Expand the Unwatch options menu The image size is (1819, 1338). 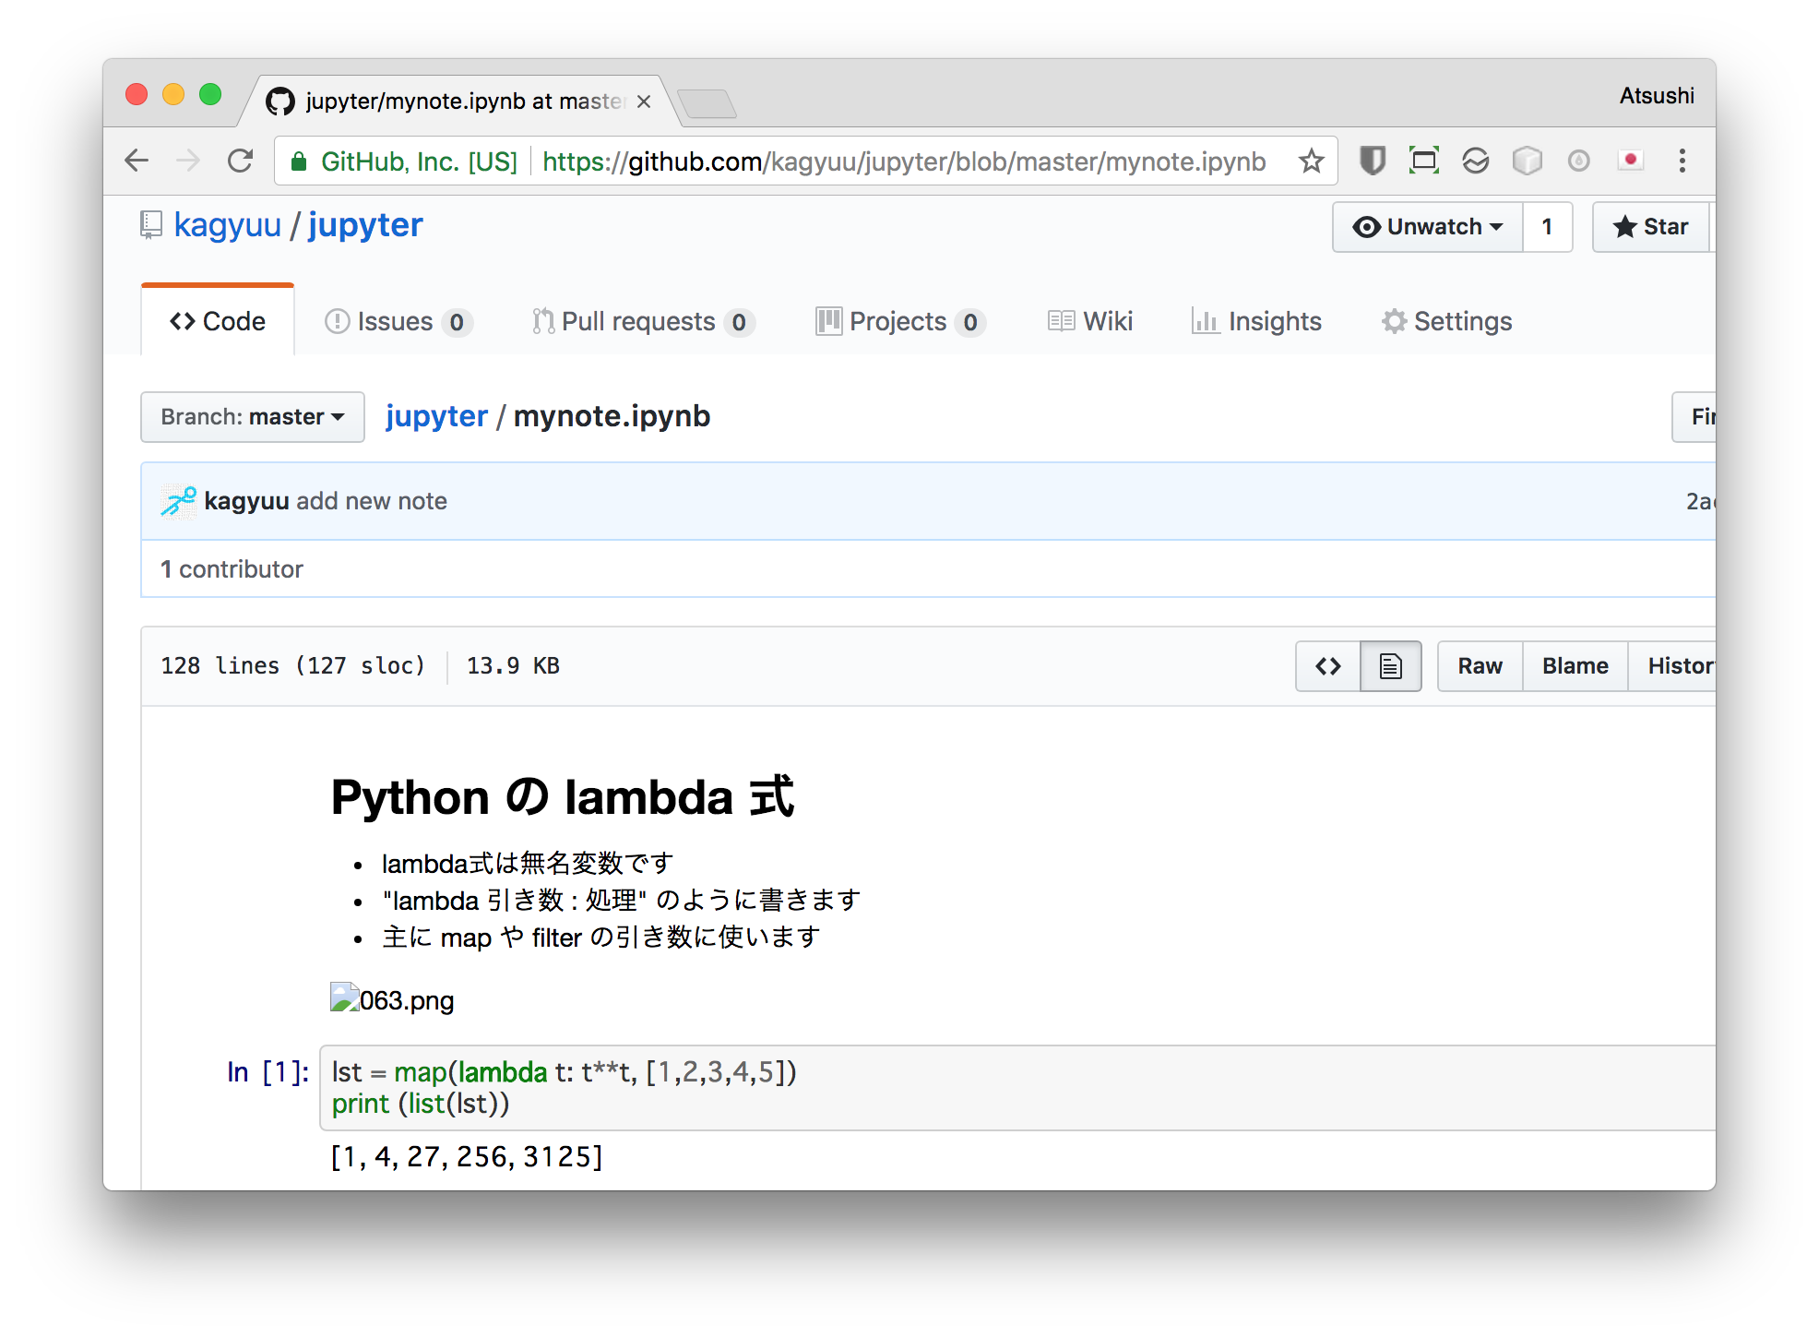tap(1497, 226)
